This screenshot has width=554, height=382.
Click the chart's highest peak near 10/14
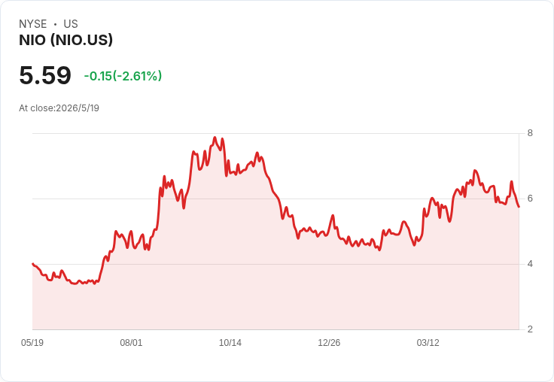[215, 138]
